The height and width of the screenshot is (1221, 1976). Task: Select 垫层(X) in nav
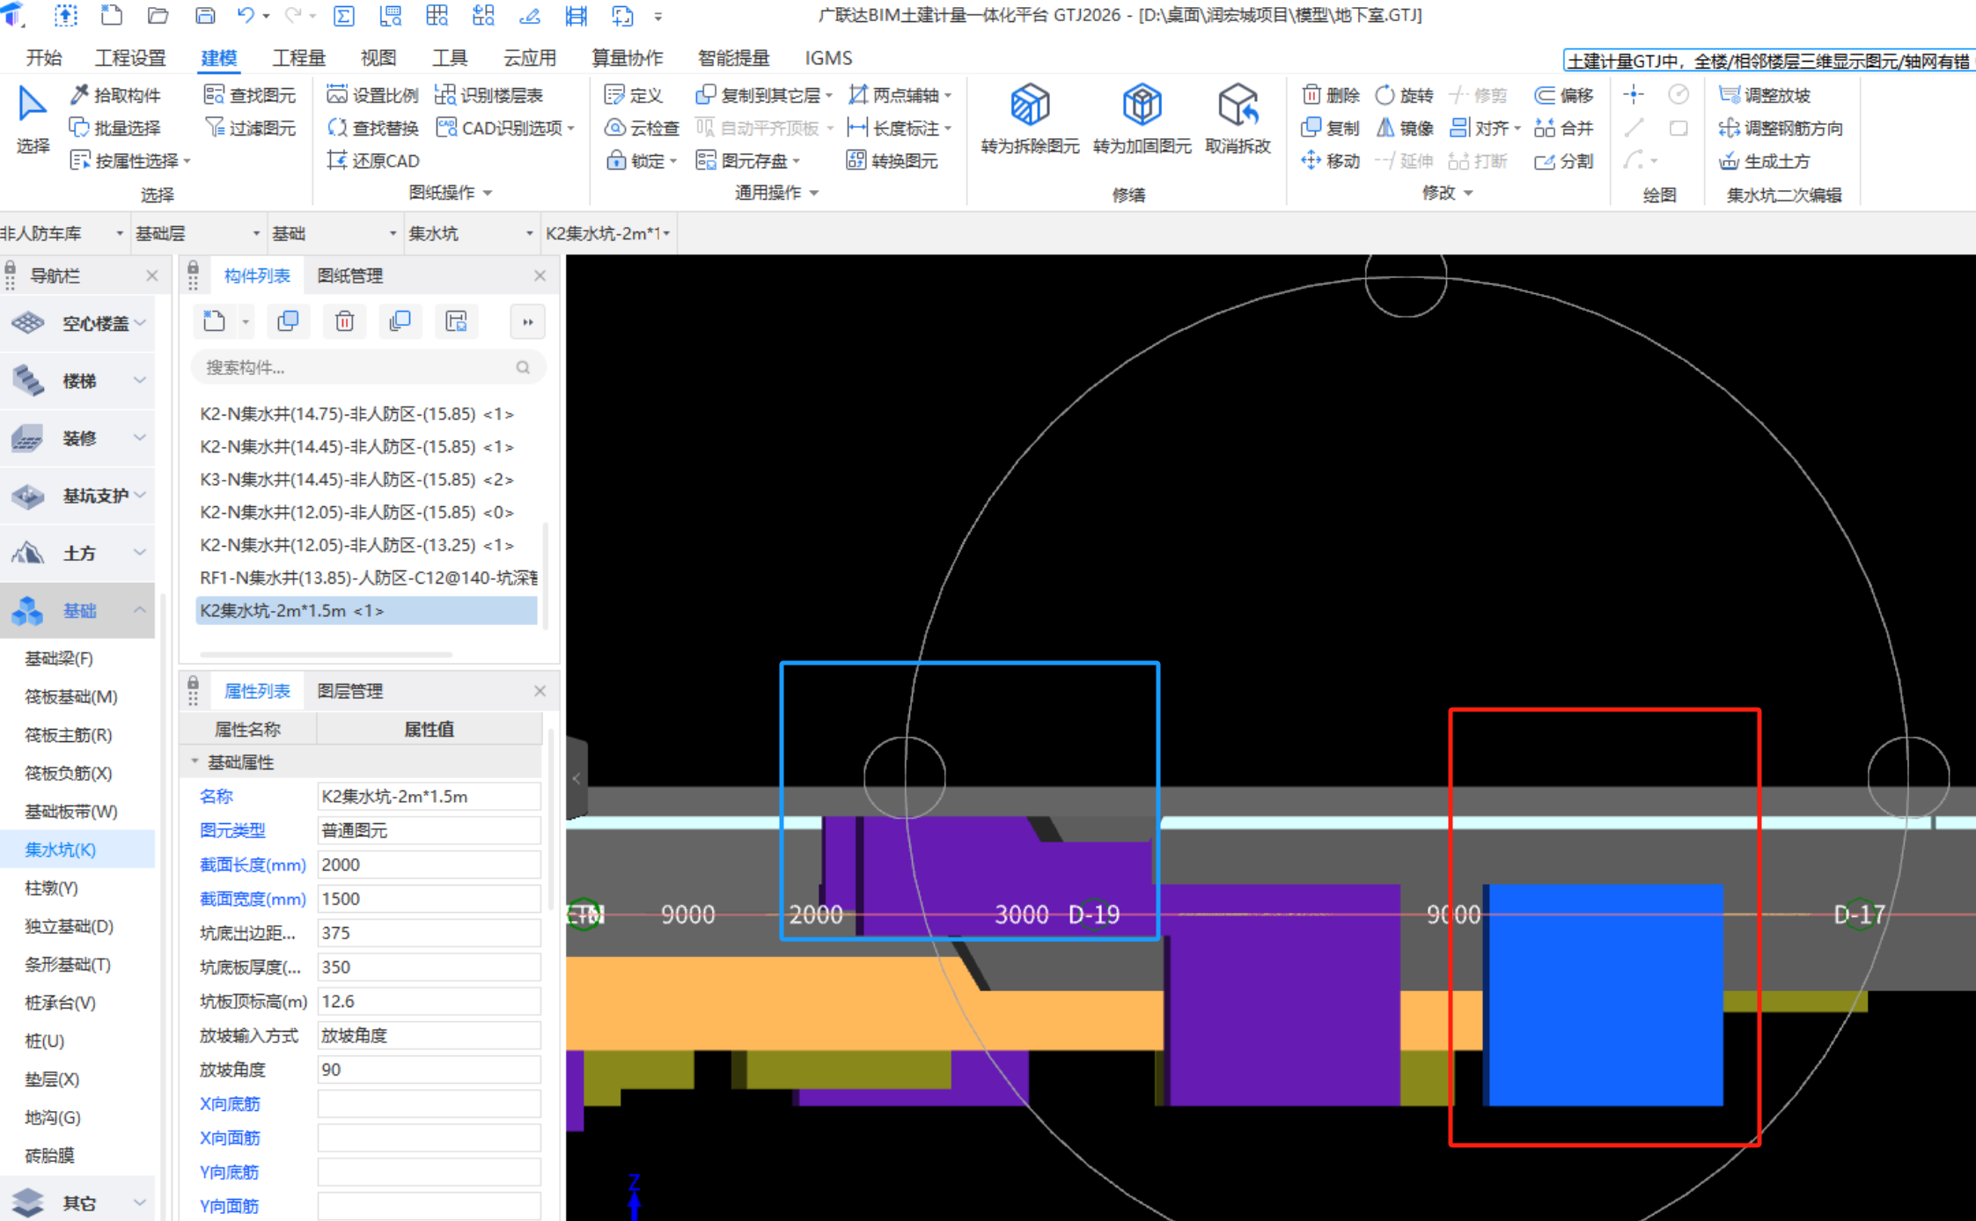52,1079
